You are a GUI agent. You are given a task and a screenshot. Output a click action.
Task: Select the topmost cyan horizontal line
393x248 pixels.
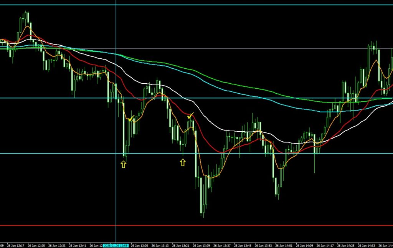click(x=230, y=5)
